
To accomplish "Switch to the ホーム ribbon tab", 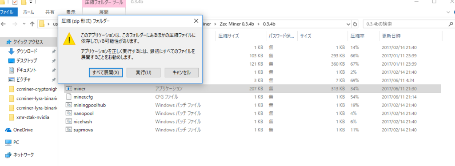I will (x=28, y=12).
